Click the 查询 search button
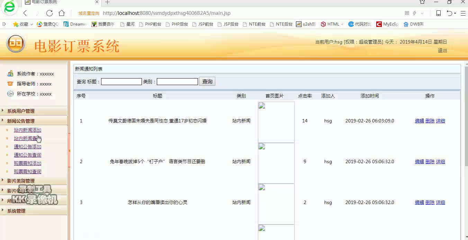 [x=207, y=82]
